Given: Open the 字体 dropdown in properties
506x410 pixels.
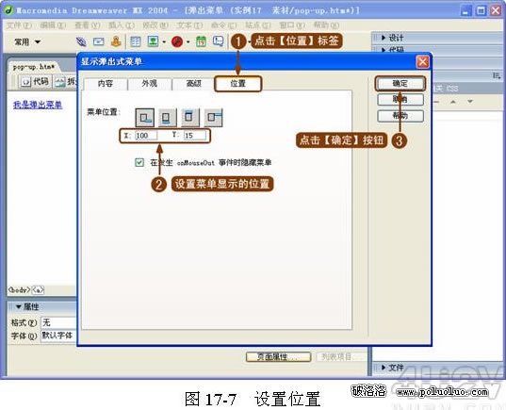Looking at the screenshot, I should (x=58, y=336).
